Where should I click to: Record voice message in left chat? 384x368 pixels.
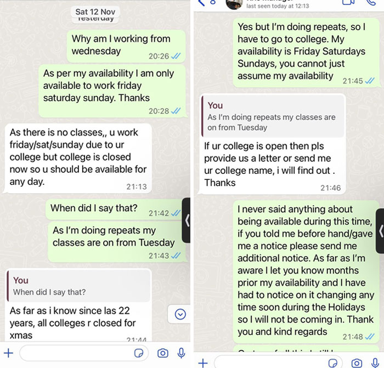(x=182, y=353)
